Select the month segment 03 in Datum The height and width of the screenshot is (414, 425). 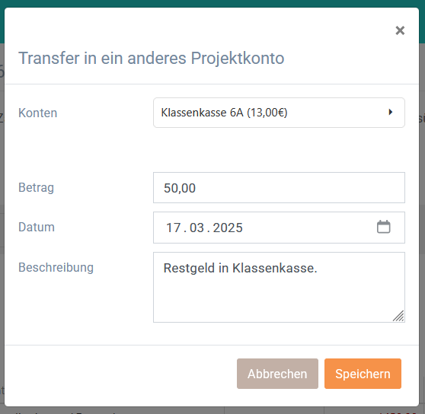point(197,228)
